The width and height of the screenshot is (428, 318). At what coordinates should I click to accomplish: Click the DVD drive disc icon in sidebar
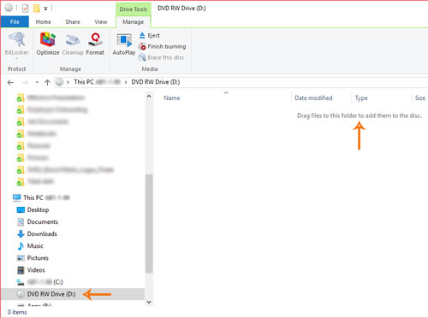click(x=21, y=294)
